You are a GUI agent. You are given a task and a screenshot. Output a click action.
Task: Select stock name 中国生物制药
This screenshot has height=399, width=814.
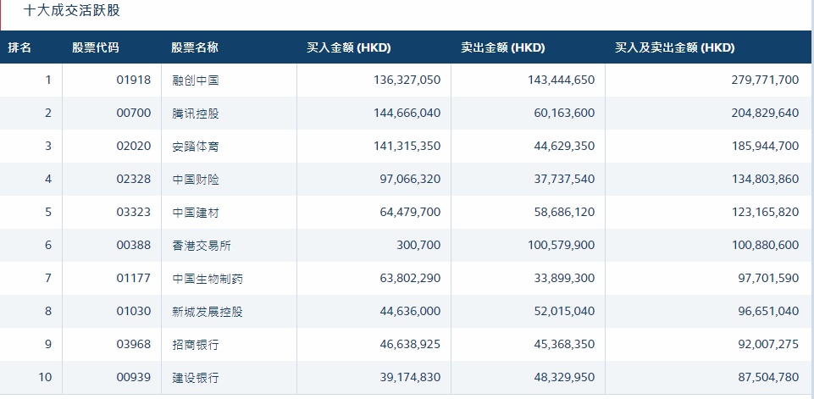pos(208,278)
